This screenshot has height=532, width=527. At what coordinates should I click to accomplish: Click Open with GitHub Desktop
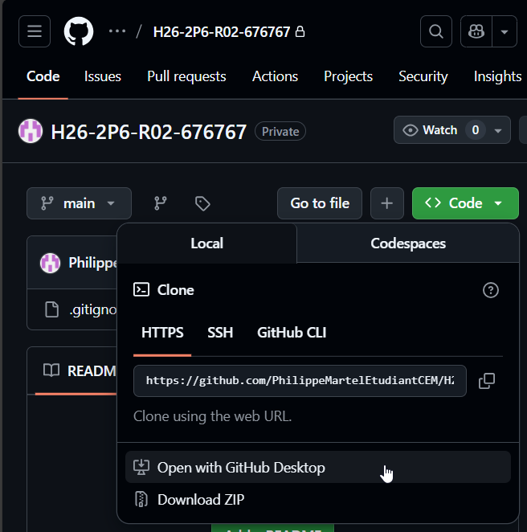(x=241, y=467)
